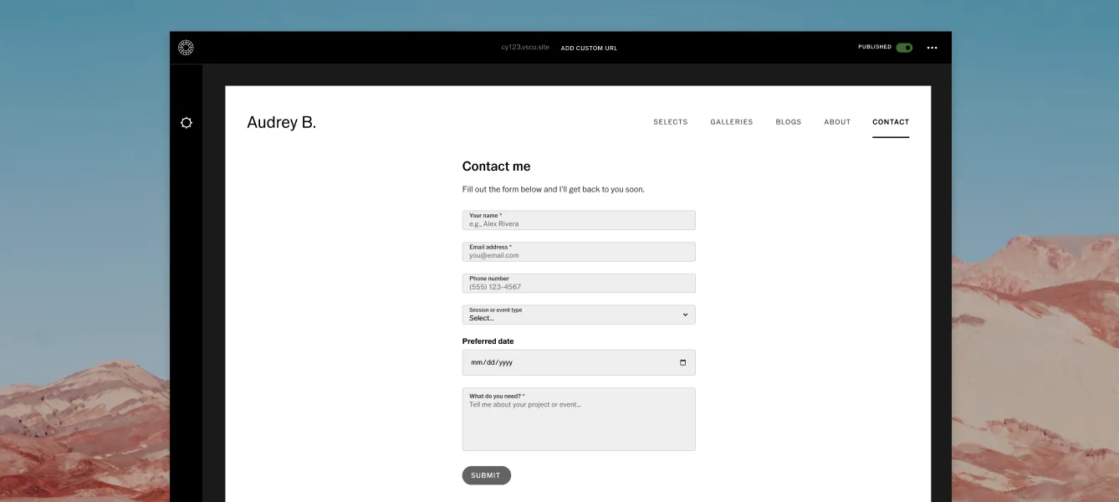Click into the Phone number field

click(579, 283)
